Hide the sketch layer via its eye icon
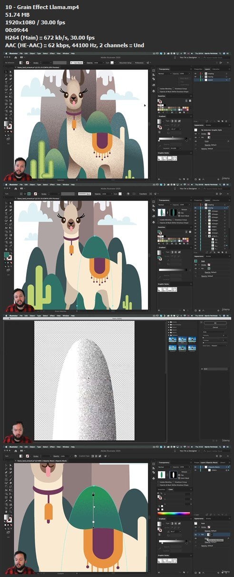The height and width of the screenshot is (577, 234). pos(195,80)
